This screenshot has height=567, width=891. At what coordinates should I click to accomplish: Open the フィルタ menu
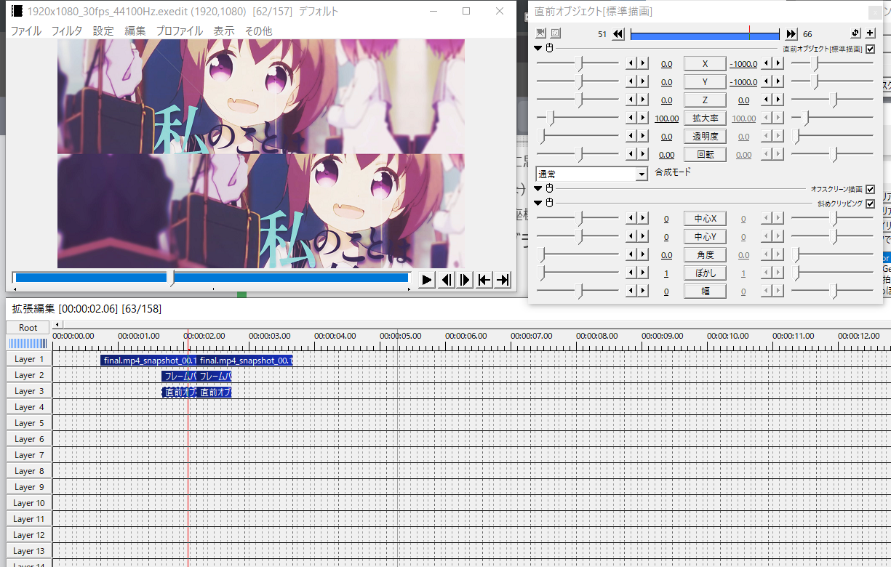coord(67,31)
